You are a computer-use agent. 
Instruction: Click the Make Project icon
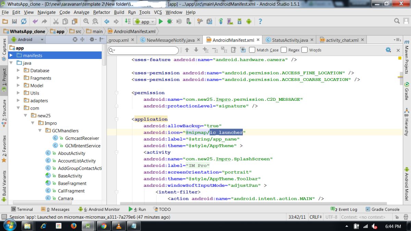point(127,21)
